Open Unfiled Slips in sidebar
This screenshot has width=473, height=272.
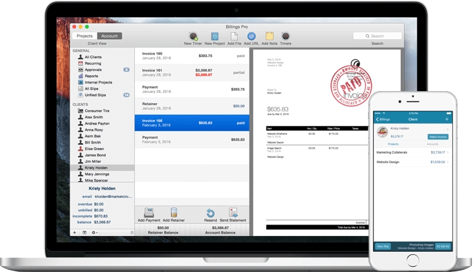95,95
